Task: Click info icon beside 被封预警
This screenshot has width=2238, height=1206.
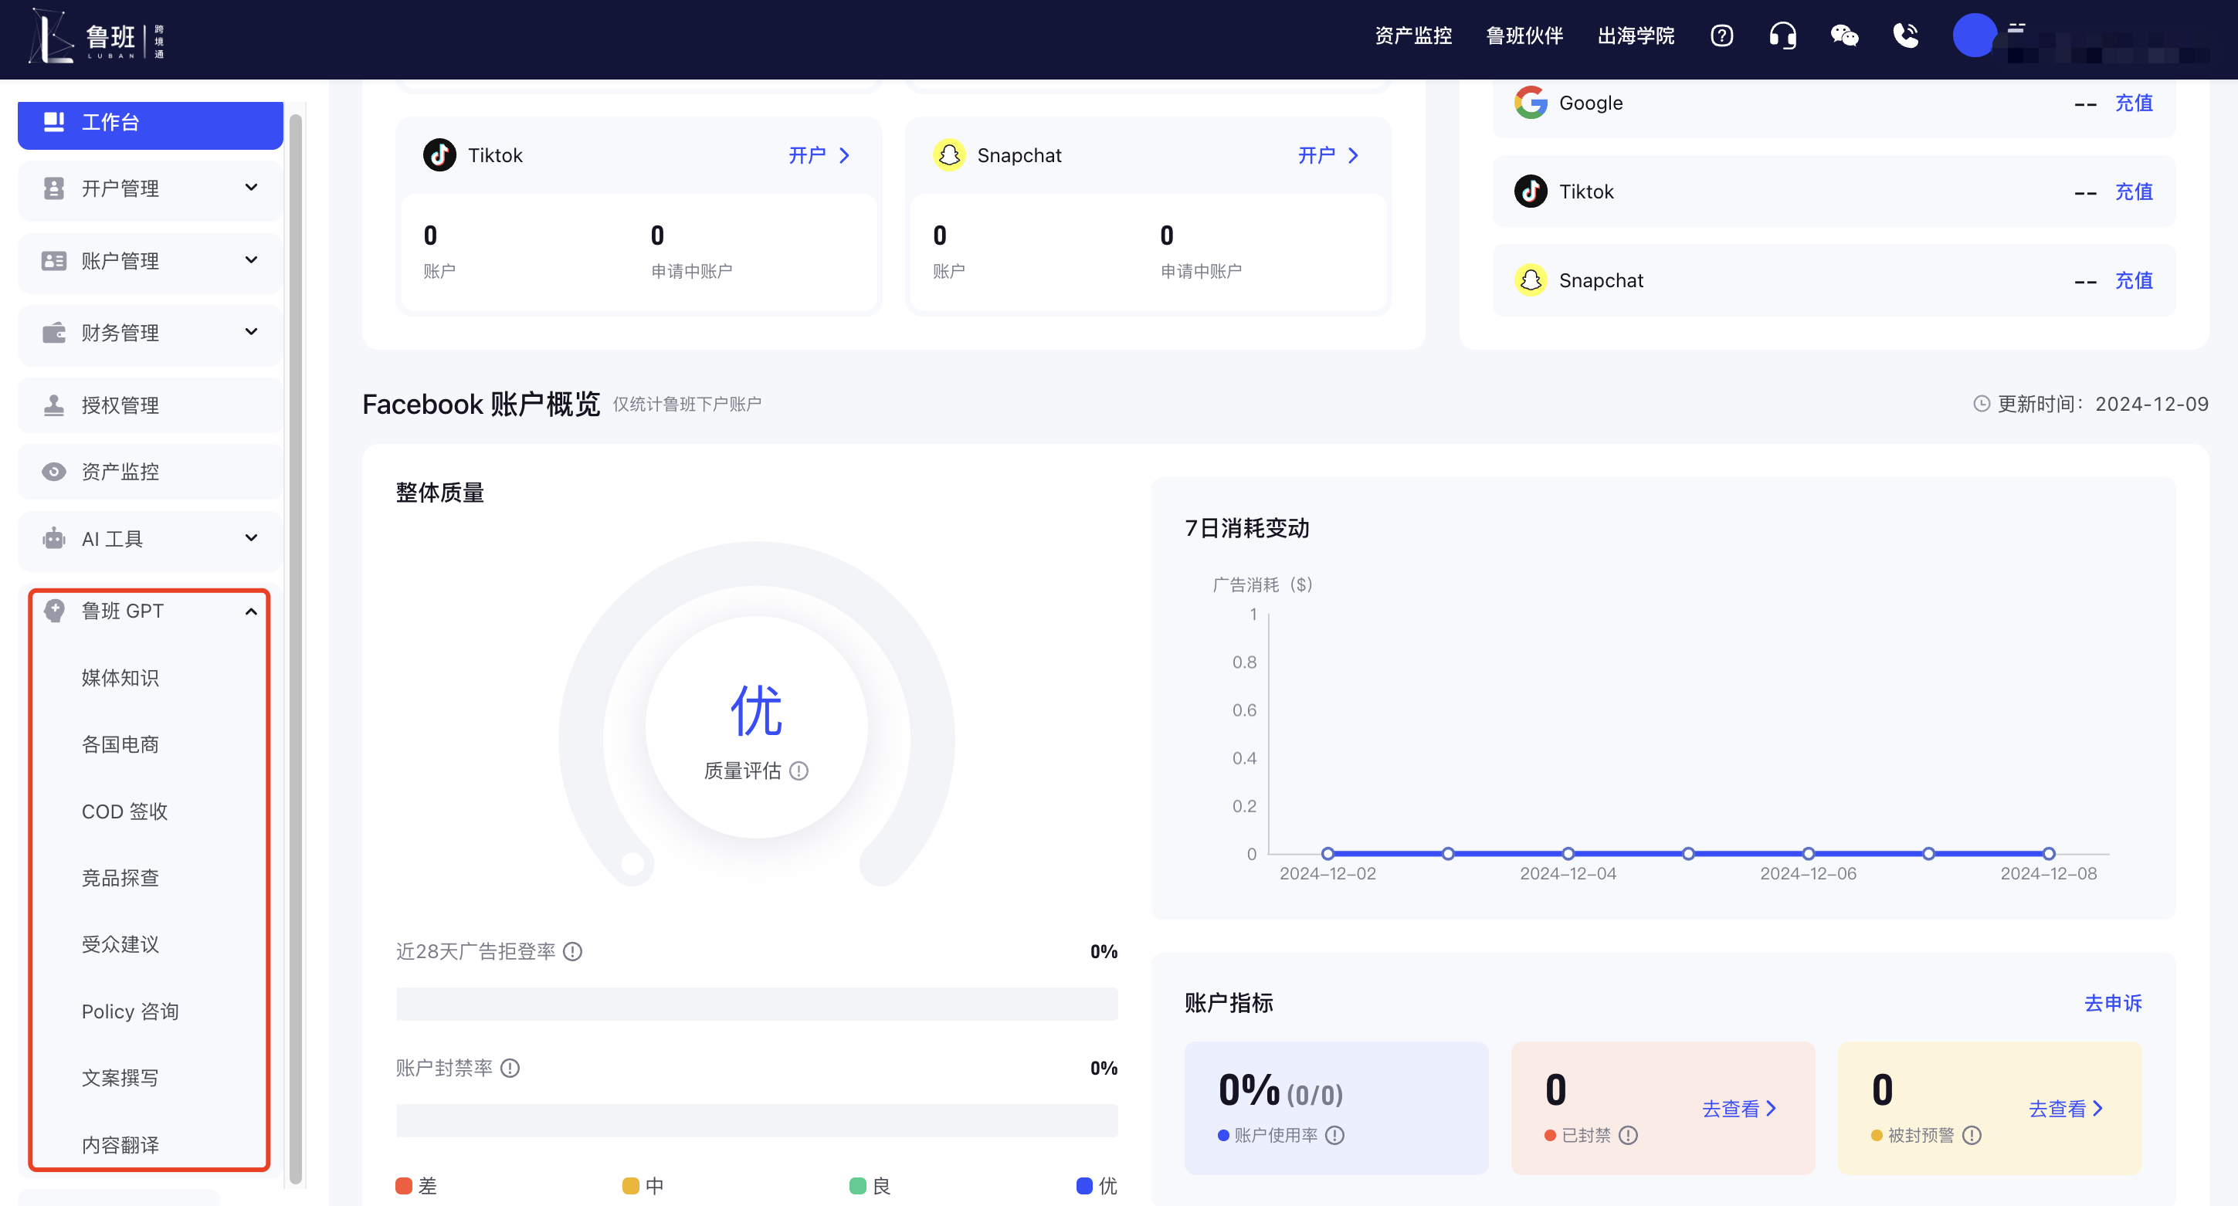Action: click(1972, 1136)
